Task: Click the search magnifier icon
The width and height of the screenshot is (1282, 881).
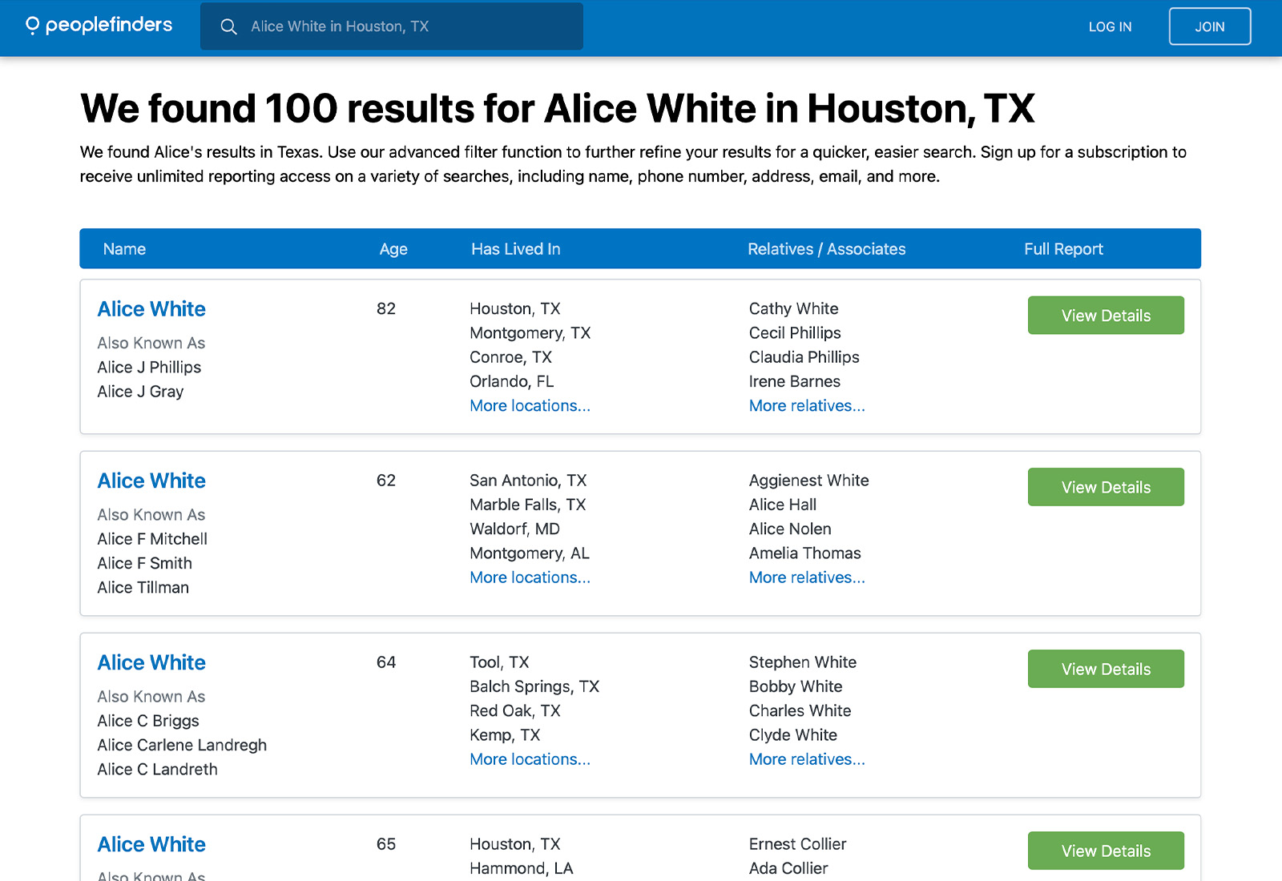Action: pos(228,26)
